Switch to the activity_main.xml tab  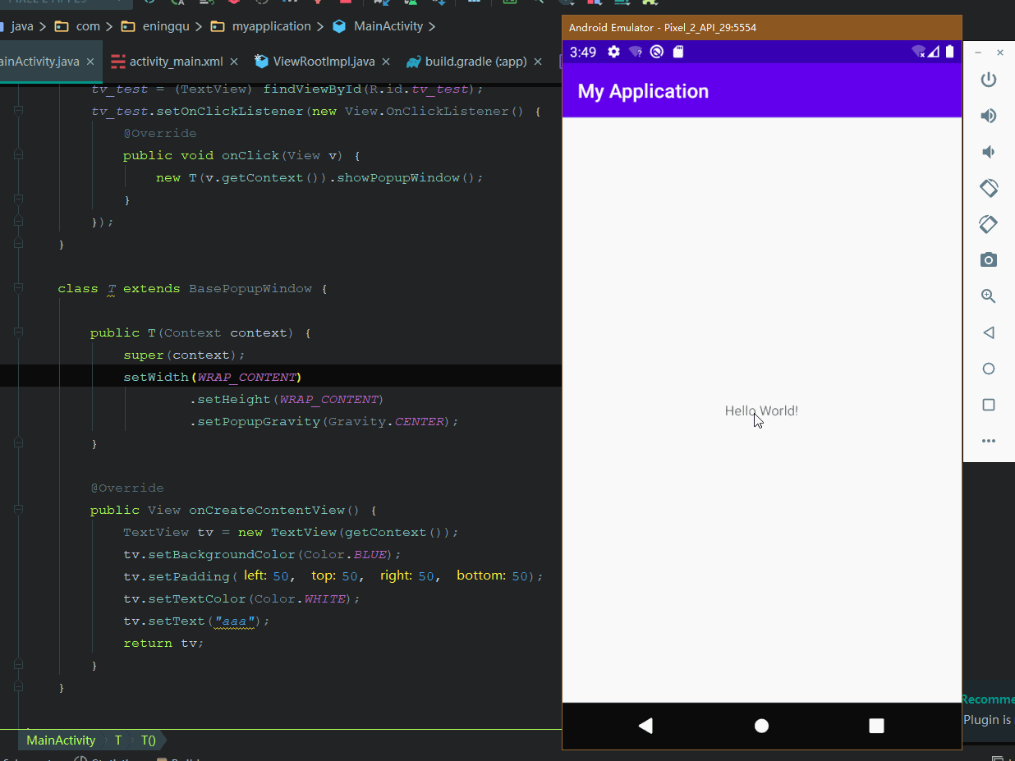tap(175, 60)
